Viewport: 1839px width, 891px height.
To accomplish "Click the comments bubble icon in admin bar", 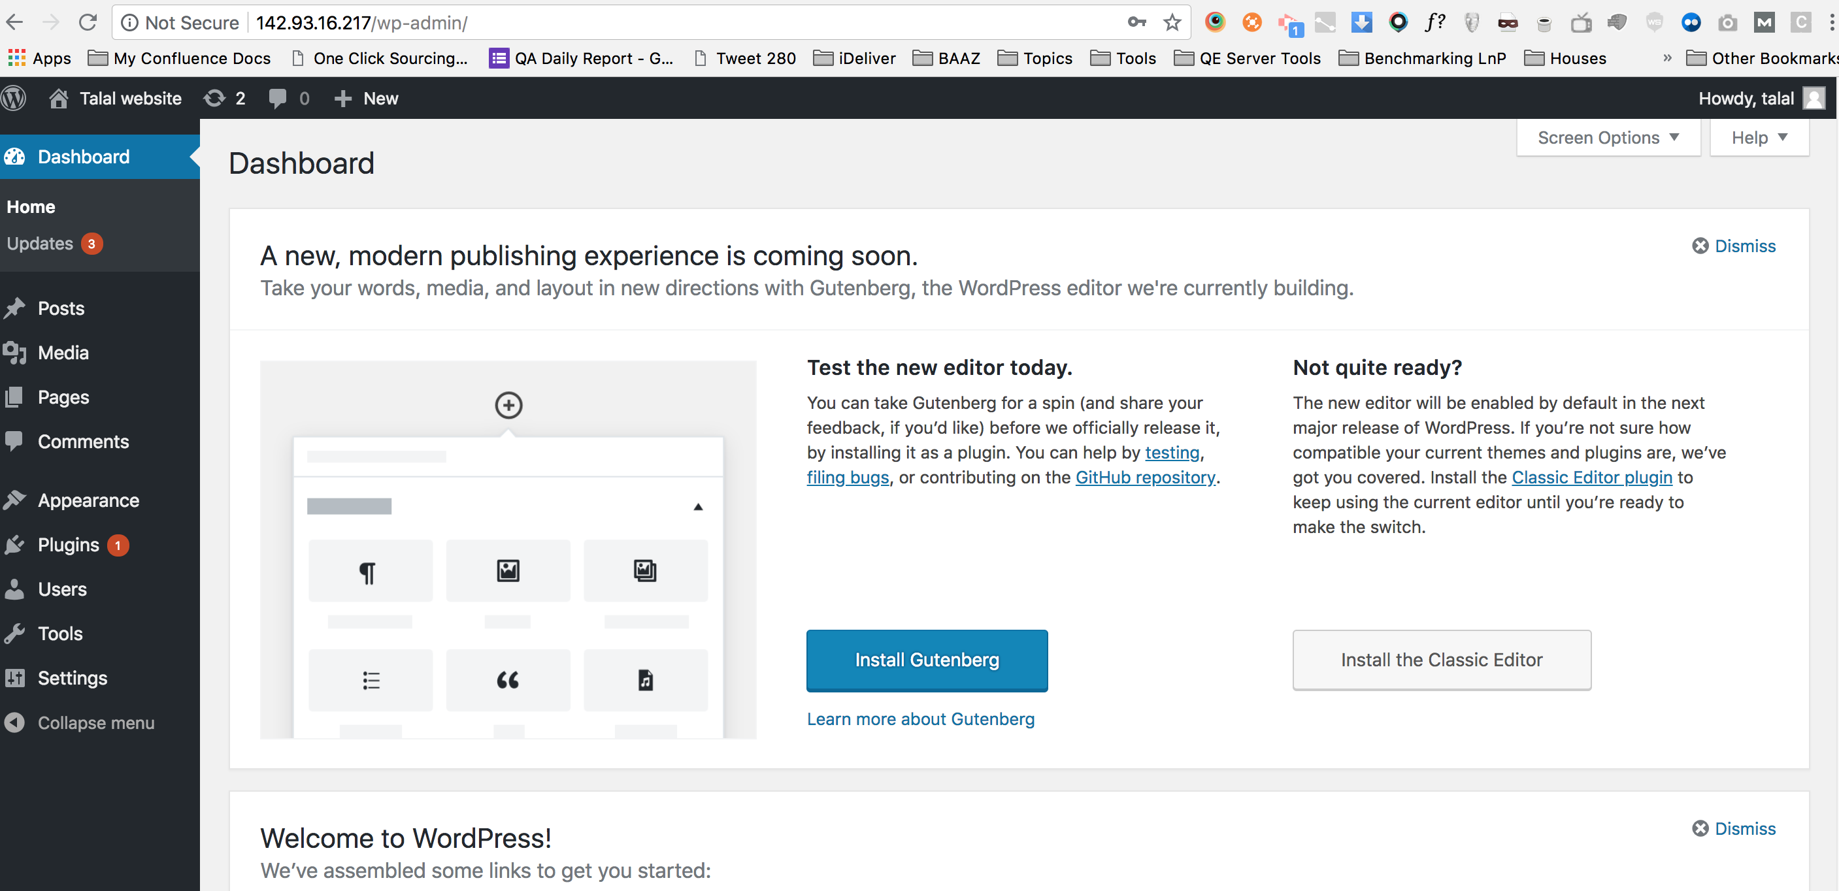I will click(278, 98).
